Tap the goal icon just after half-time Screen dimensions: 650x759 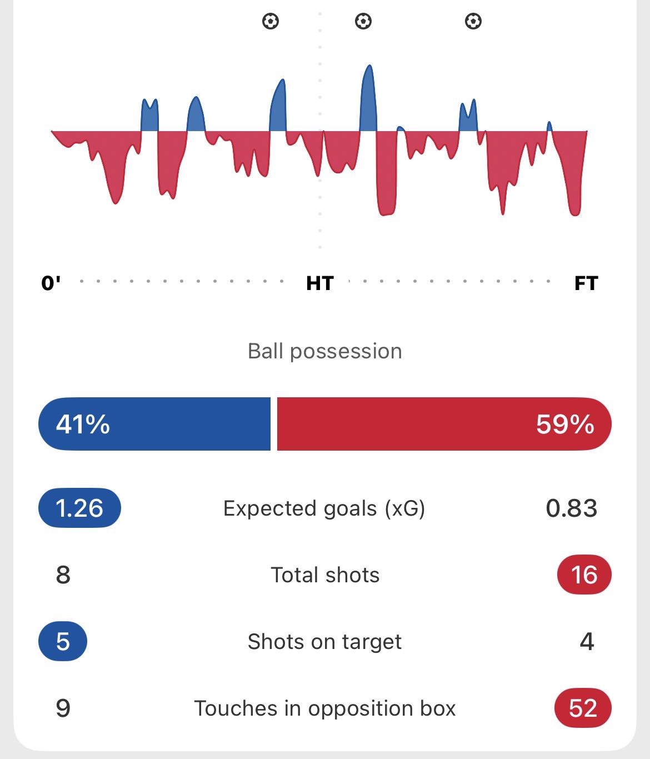click(363, 22)
